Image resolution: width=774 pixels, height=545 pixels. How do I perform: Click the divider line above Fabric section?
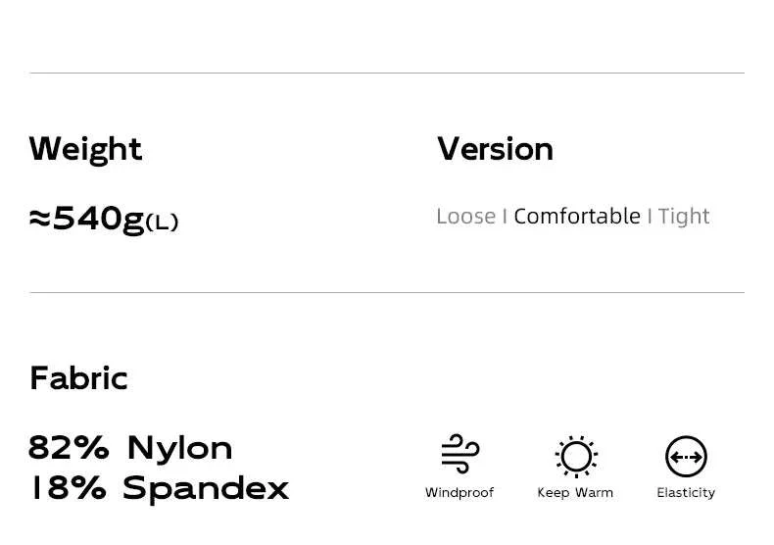pos(387,293)
